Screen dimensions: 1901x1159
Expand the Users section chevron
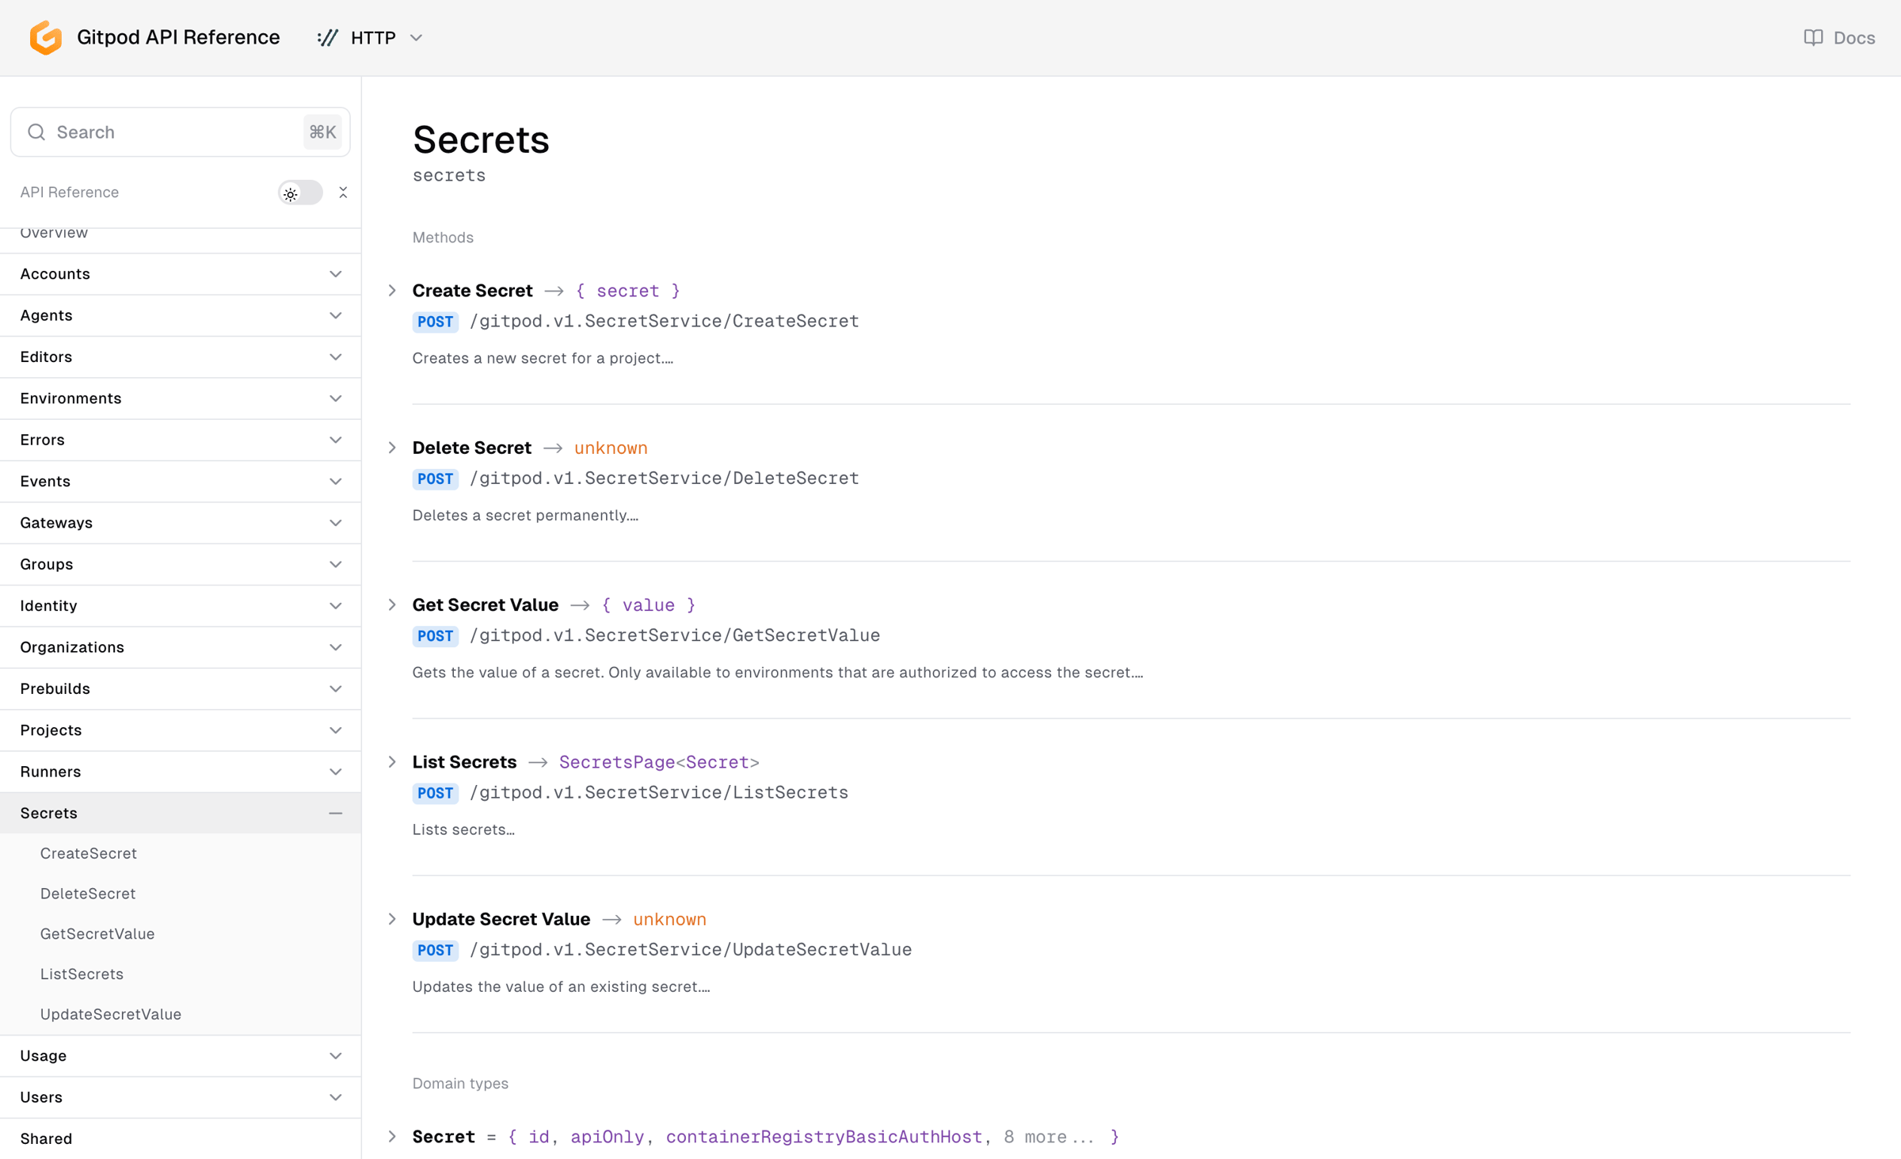tap(335, 1097)
